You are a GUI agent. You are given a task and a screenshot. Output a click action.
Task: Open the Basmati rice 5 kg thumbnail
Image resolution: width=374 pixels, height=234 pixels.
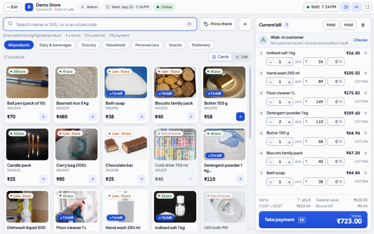point(76,82)
